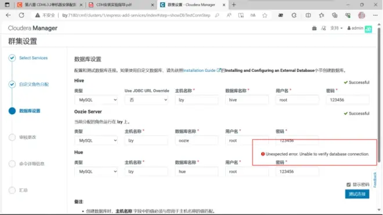
Task: Close the 群集设置 Cloudera Manager tab
Action: (x=224, y=5)
